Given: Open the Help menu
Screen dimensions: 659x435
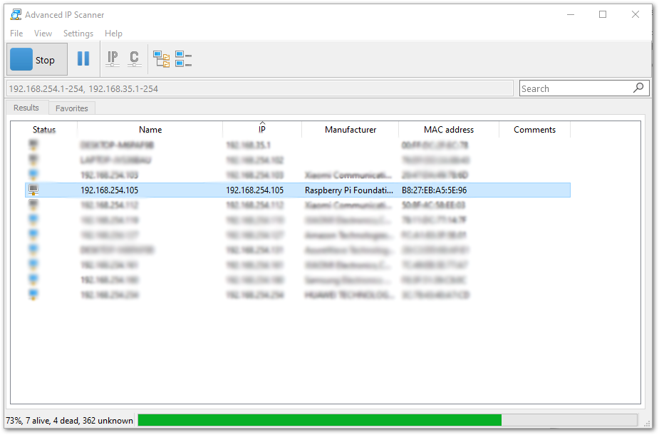Looking at the screenshot, I should [113, 34].
